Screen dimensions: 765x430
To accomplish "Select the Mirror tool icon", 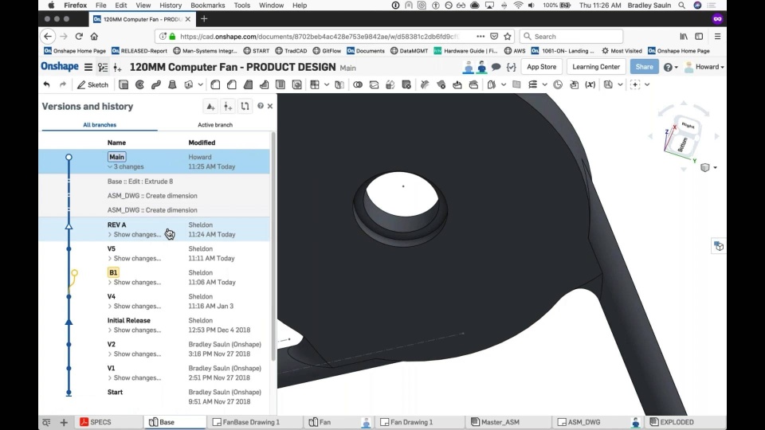I will point(339,85).
